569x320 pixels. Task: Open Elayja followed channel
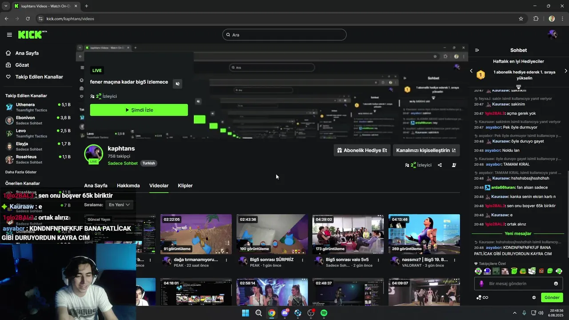point(38,146)
